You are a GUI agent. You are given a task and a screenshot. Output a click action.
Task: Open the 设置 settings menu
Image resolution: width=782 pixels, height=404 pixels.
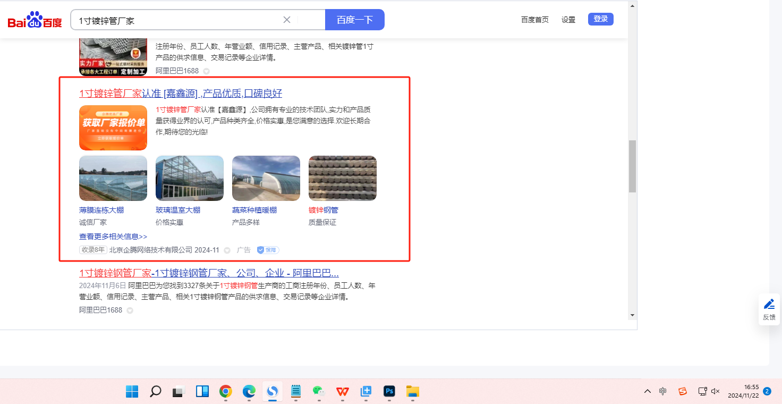click(568, 20)
